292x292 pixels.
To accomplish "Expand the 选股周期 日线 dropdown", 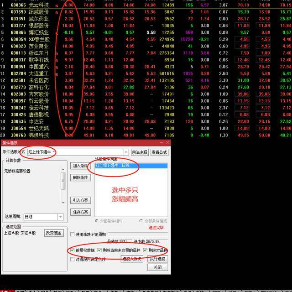I will [60, 217].
